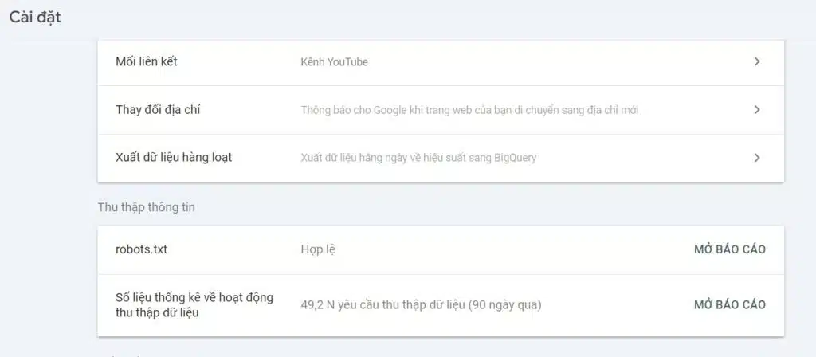Click the Xuất dữ liệu hàng loạt chevron
This screenshot has height=357, width=816.
[x=757, y=158]
